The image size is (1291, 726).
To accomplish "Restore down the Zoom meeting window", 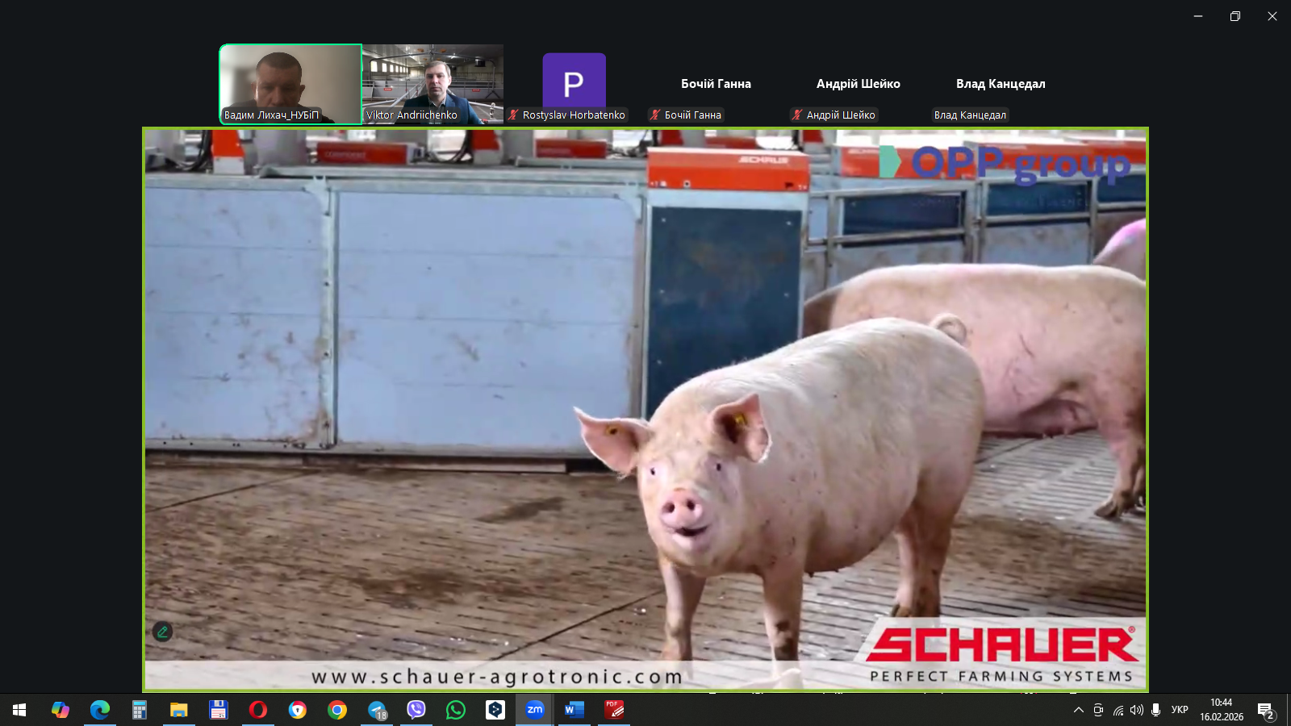I will [x=1235, y=16].
